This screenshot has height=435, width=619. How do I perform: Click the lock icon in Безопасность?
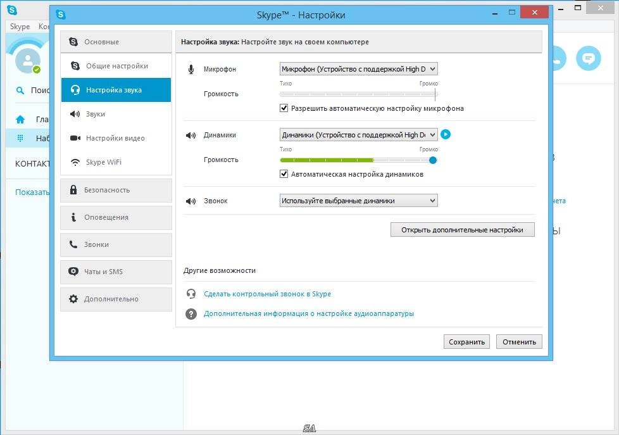pyautogui.click(x=73, y=189)
